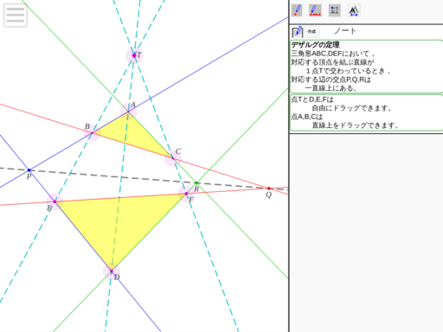Click point F on the large triangle
443x332 pixels.
coord(186,194)
